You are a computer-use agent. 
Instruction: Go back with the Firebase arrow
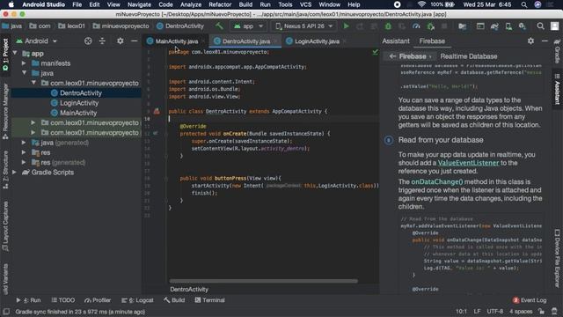[392, 56]
